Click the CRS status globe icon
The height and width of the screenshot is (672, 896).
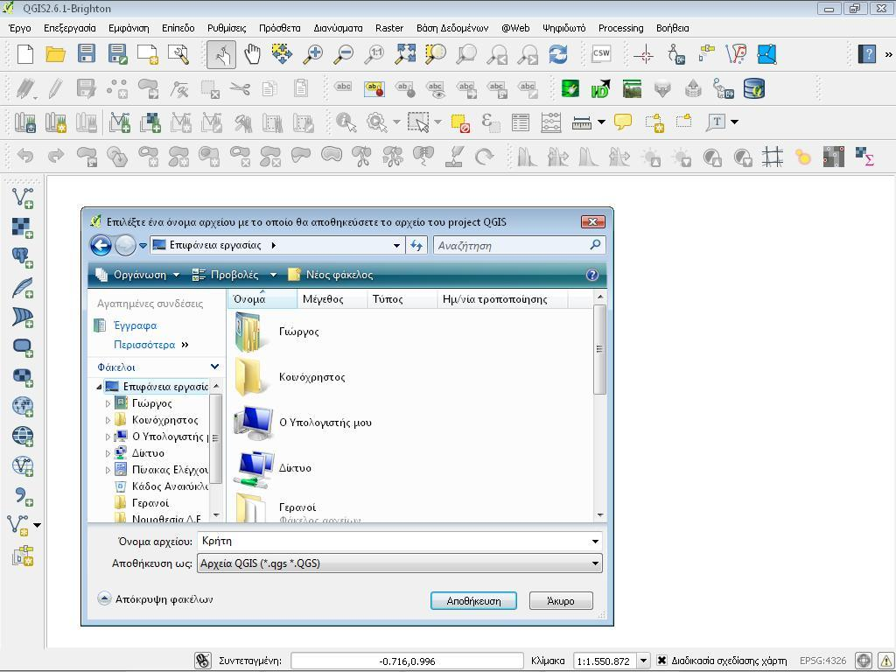(864, 661)
